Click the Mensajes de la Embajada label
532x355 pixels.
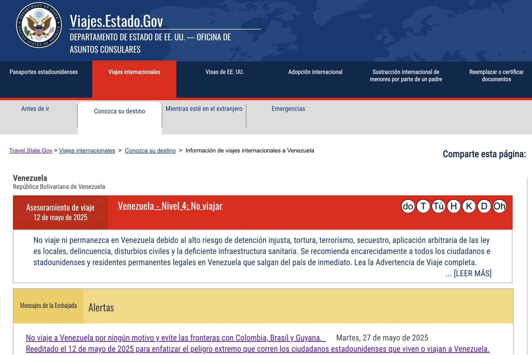[48, 305]
